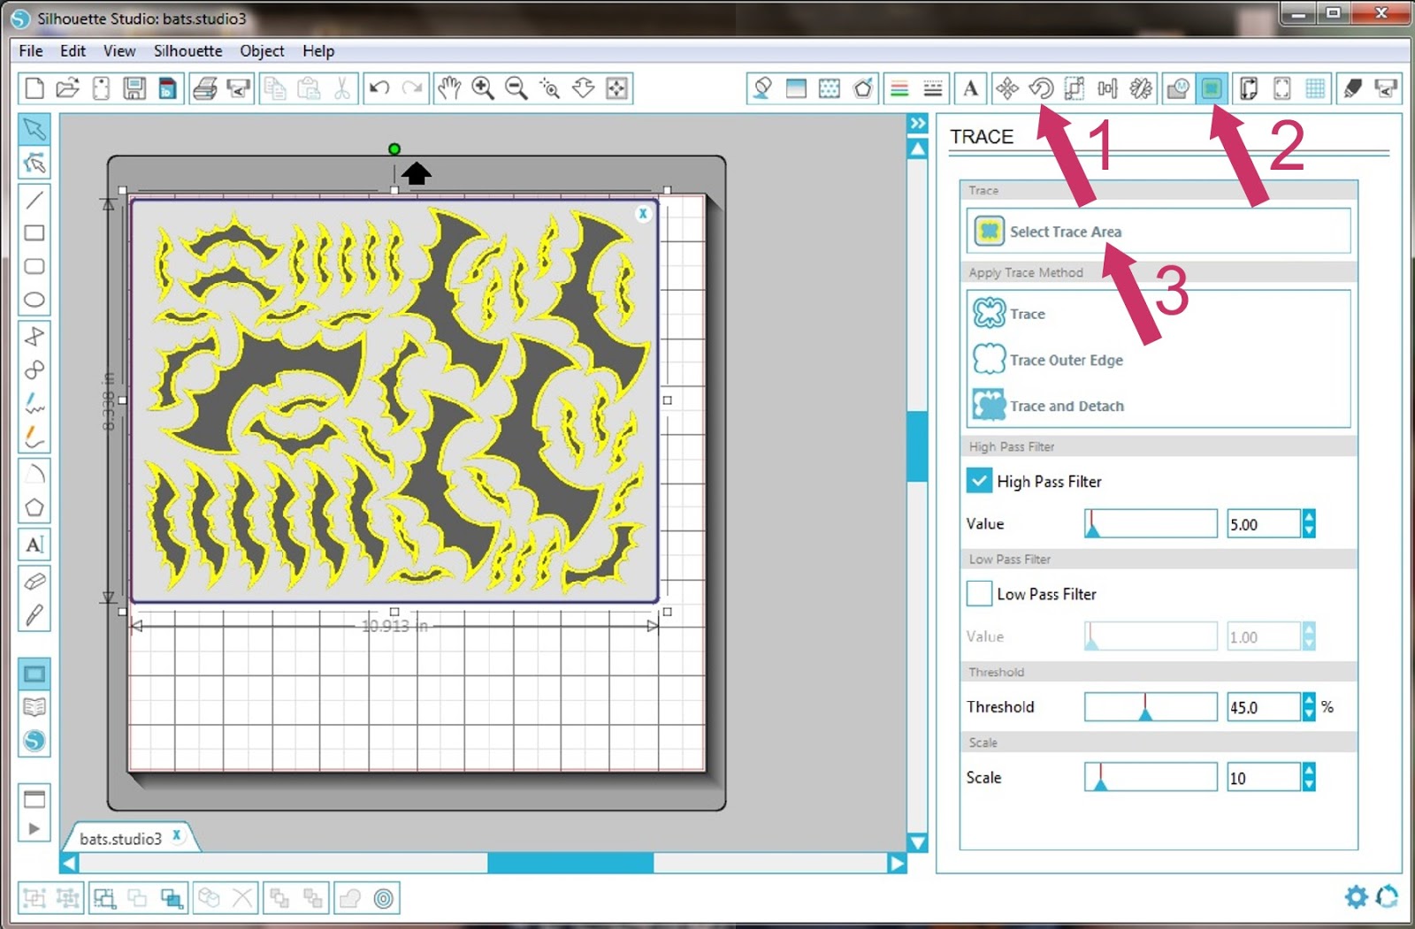Viewport: 1415px width, 929px height.
Task: Click the horizontal scrollbar thumb below canvas
Action: point(570,863)
